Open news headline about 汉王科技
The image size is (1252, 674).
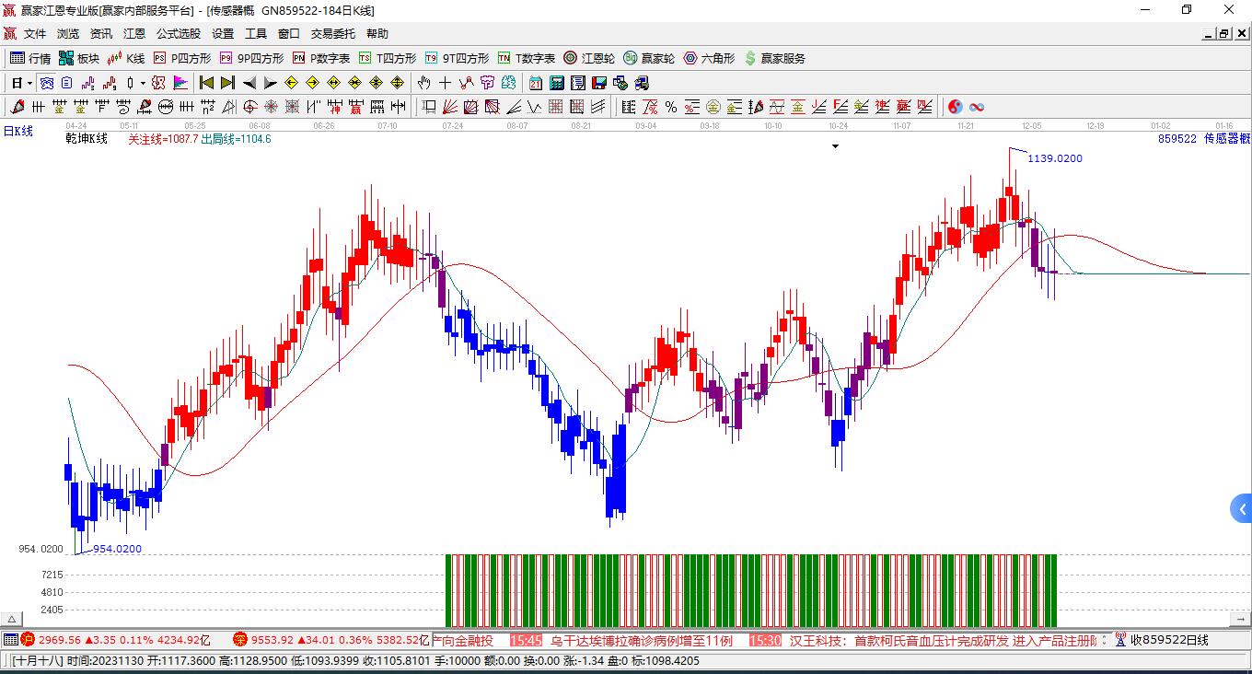[x=943, y=640]
